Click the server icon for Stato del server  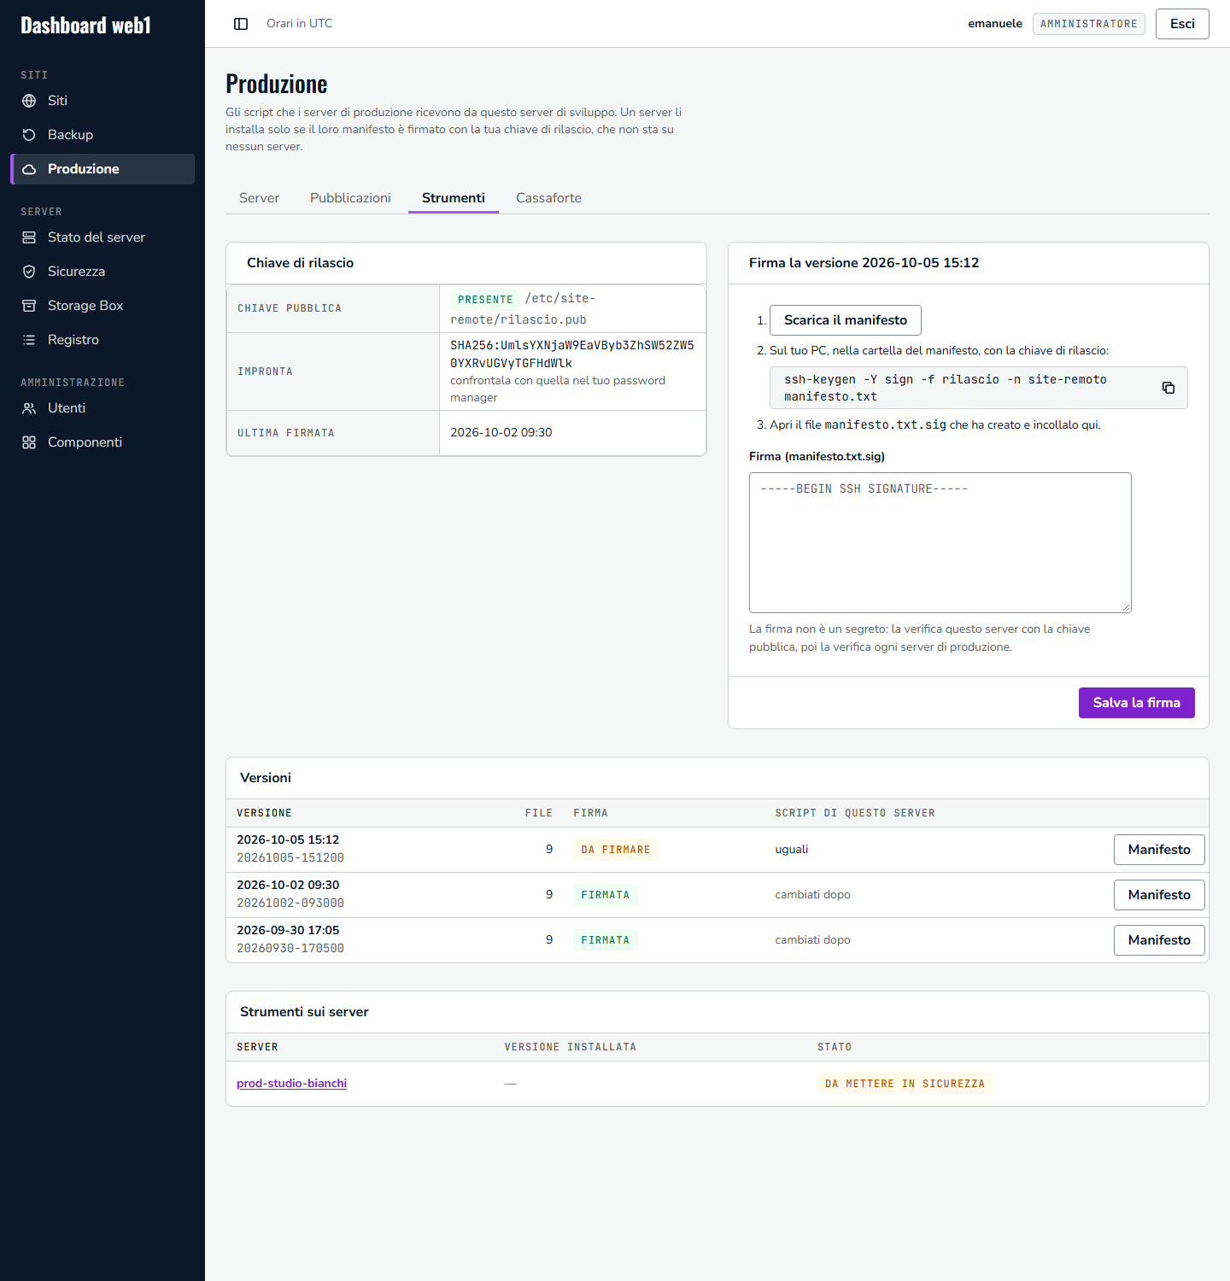pos(29,237)
